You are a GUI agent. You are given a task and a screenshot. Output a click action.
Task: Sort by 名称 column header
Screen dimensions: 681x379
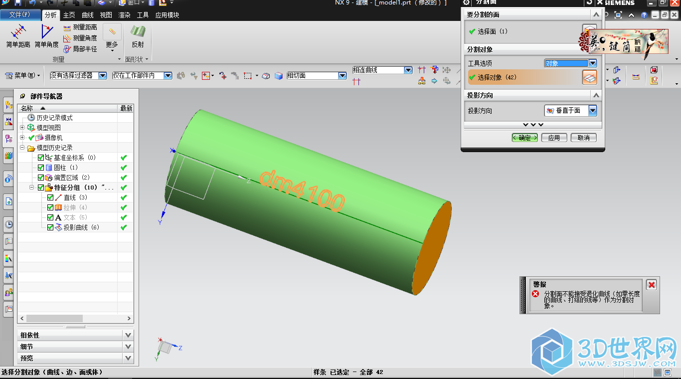[x=68, y=108]
